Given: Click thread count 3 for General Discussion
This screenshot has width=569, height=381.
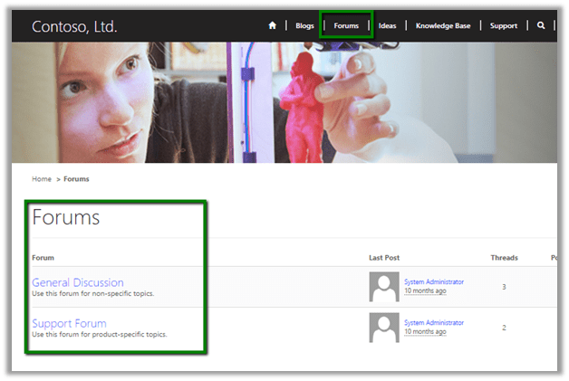Looking at the screenshot, I should click(504, 287).
